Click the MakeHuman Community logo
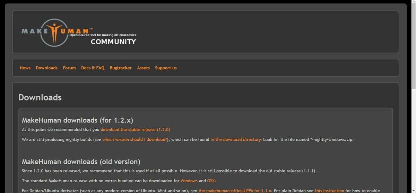The image size is (416, 193). [x=79, y=32]
